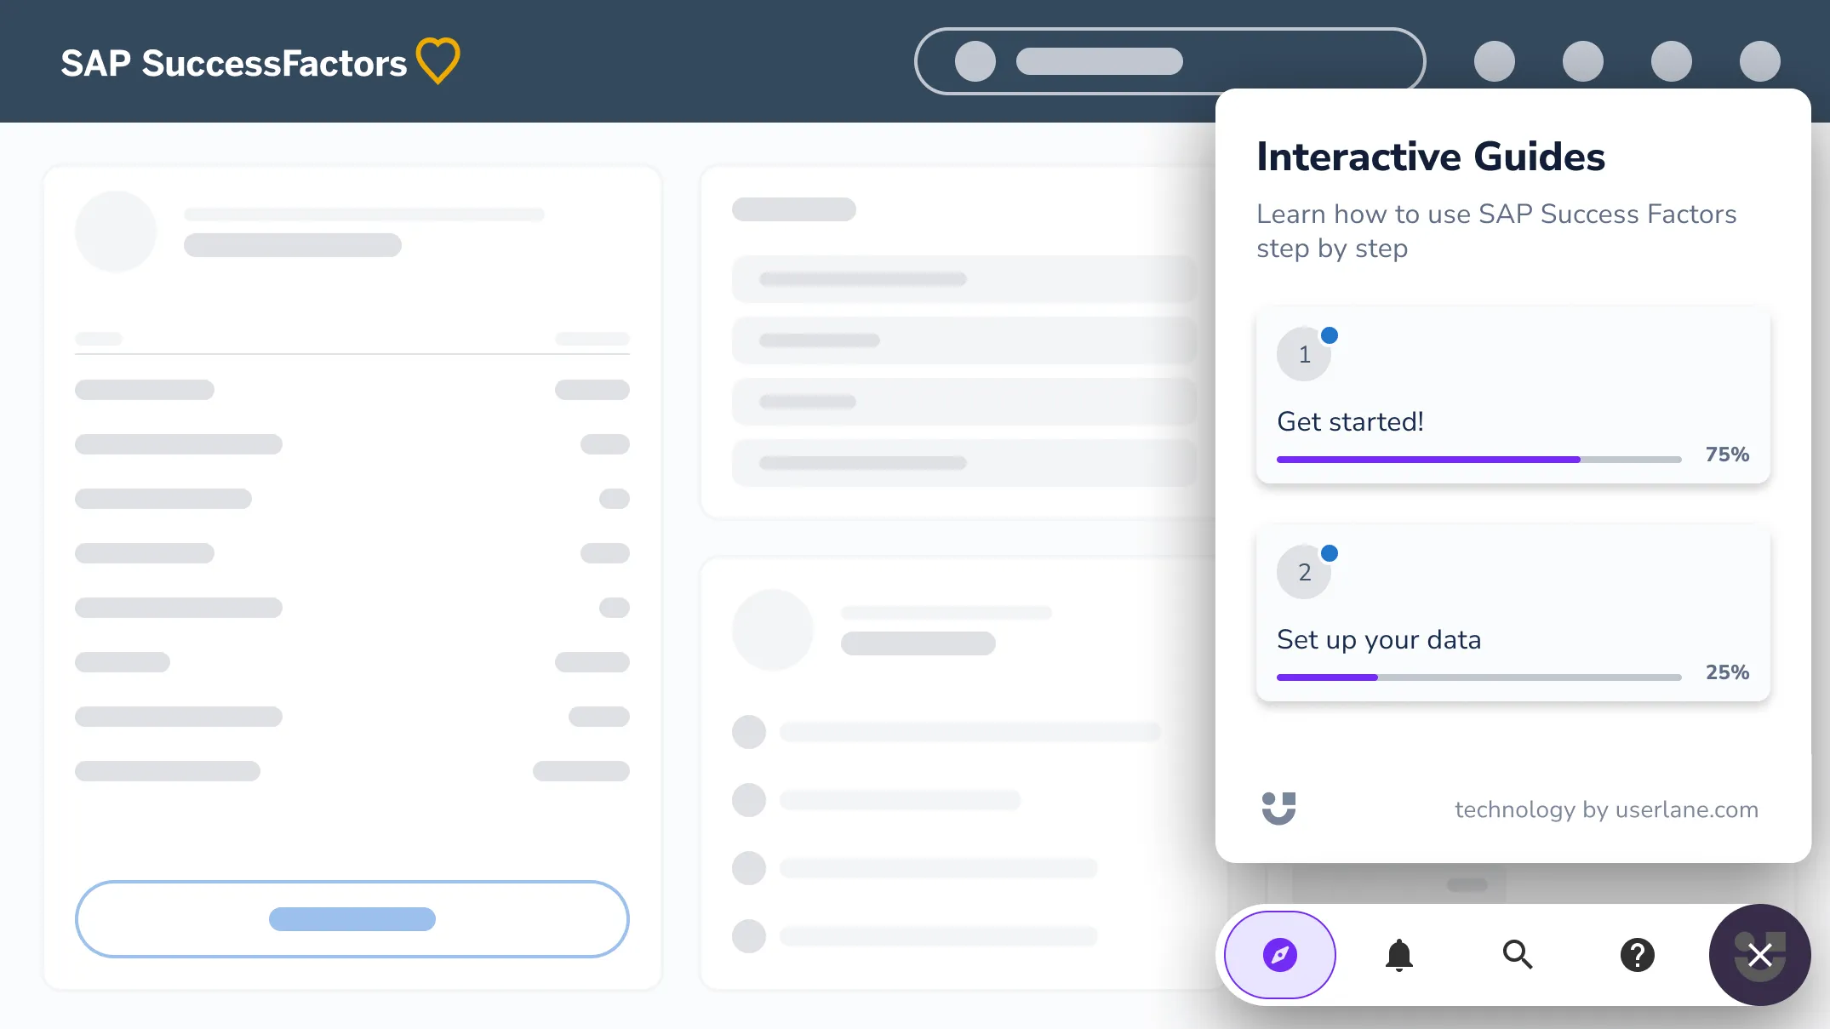
Task: Click the first header circle icon after search
Action: [x=1494, y=61]
